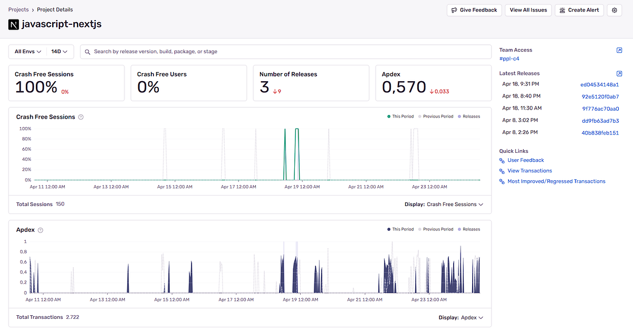Click the magnifying glass in the search bar
Viewport: 633px width, 331px height.
[88, 51]
